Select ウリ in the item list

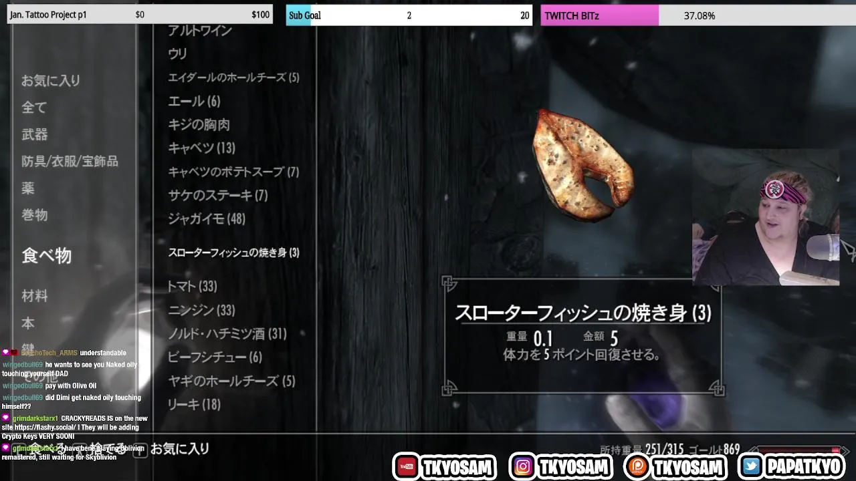pyautogui.click(x=177, y=54)
